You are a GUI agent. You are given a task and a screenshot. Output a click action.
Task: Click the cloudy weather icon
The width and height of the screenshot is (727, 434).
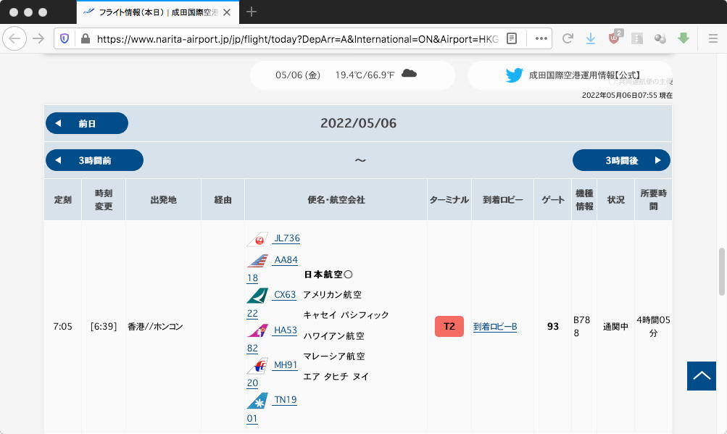tap(409, 73)
